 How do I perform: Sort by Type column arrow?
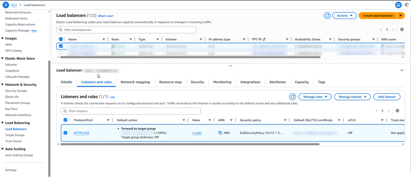point(157,39)
